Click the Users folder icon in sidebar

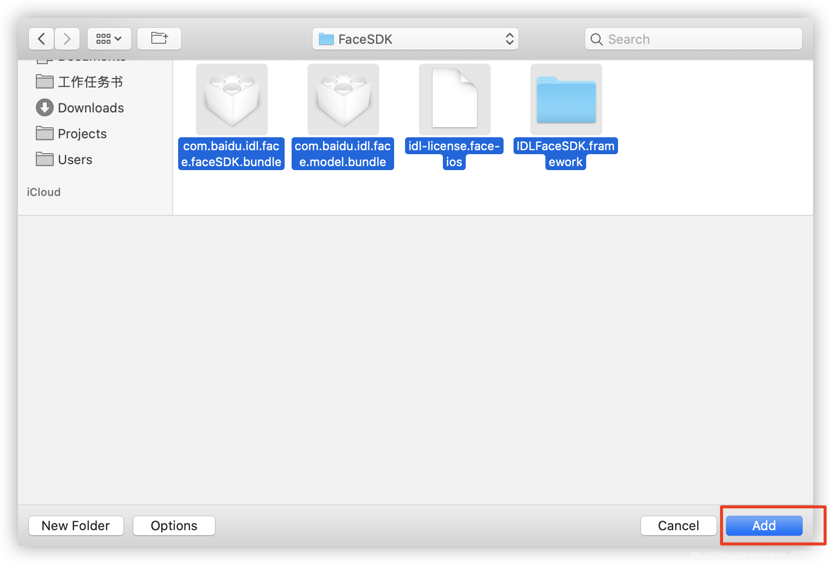45,159
